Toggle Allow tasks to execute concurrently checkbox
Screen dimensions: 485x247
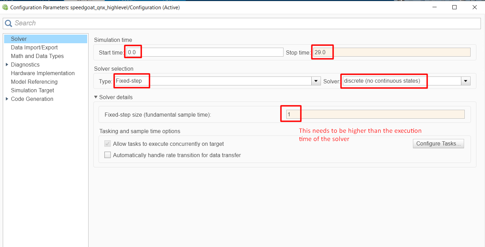pyautogui.click(x=108, y=144)
